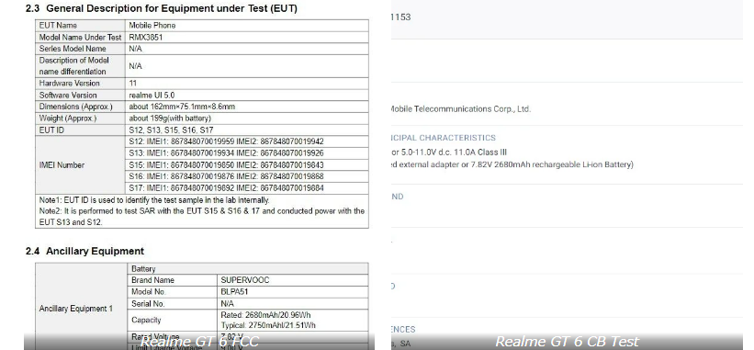This screenshot has height=350, width=754.
Task: Select the 2.3 General Description heading
Action: point(161,8)
